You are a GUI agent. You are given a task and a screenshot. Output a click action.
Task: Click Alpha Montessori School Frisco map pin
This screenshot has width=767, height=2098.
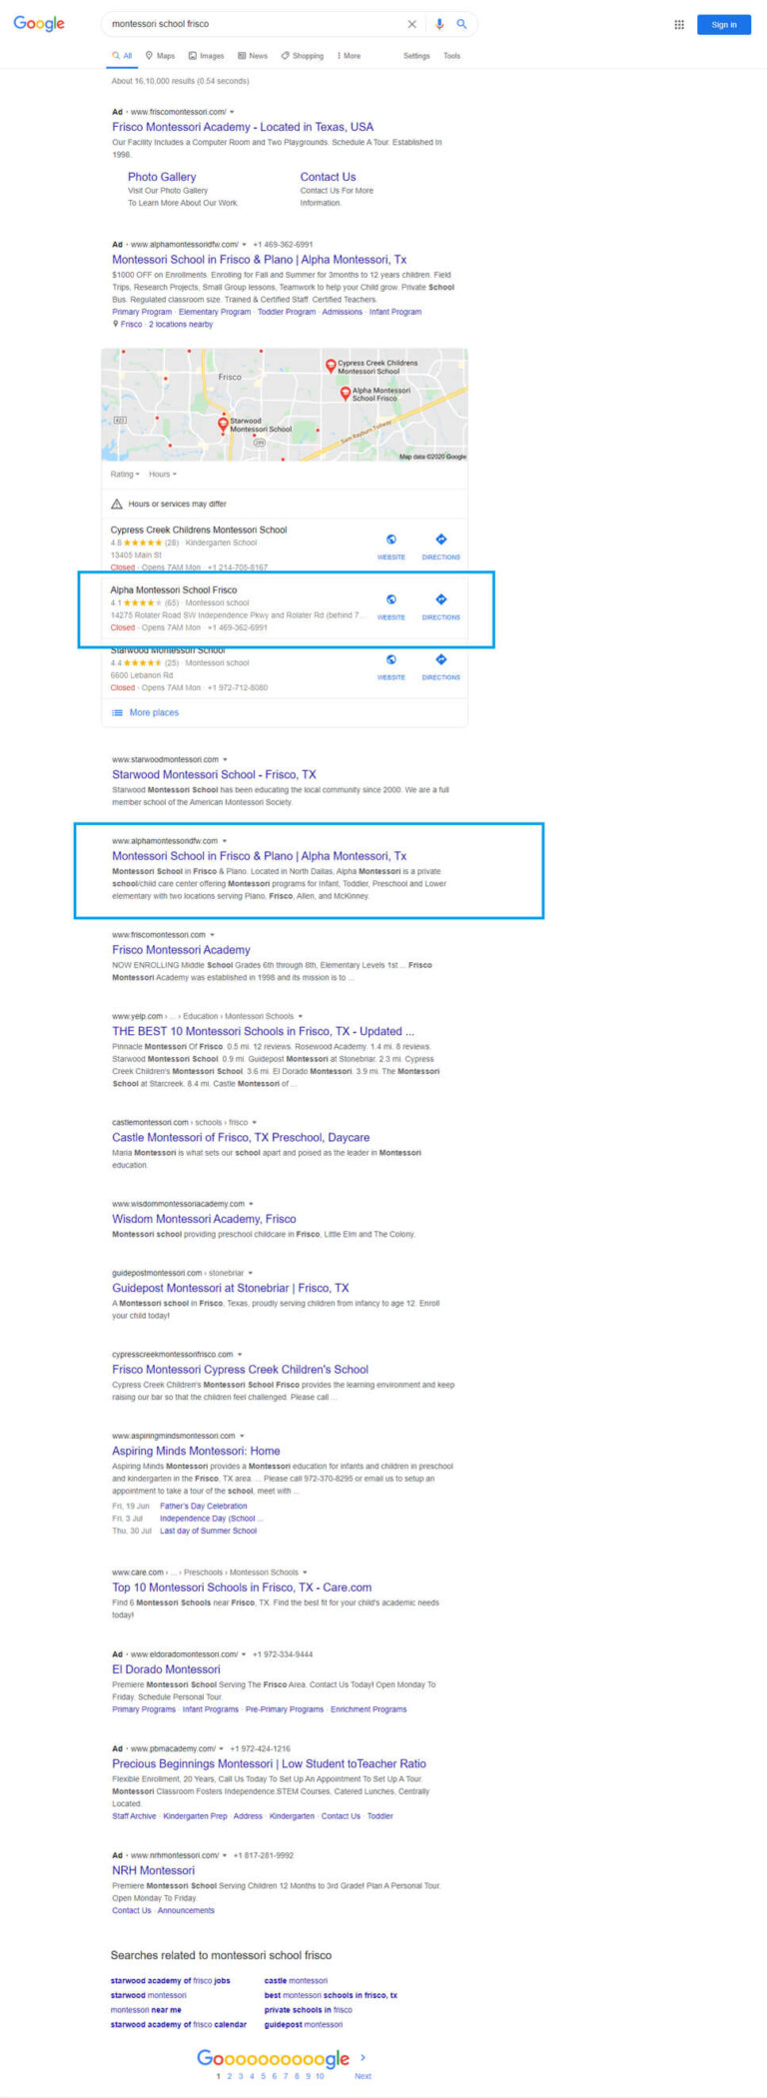point(346,394)
